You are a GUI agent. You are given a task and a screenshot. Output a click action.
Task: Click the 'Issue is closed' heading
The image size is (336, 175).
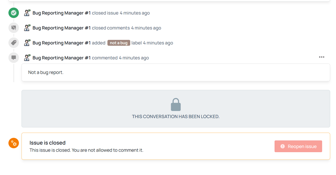pyautogui.click(x=48, y=143)
